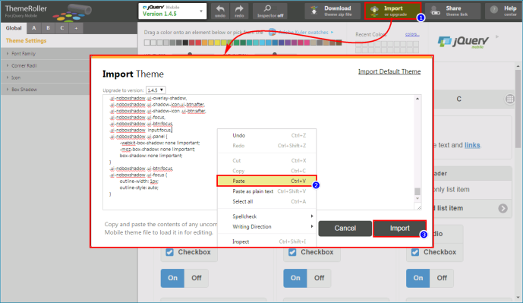Open Import or upgrade in the toolbar

393,11
